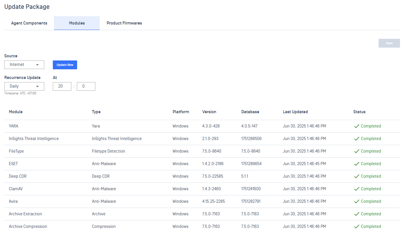The height and width of the screenshot is (229, 408).
Task: Switch to the Agent Components tab
Action: tap(29, 23)
